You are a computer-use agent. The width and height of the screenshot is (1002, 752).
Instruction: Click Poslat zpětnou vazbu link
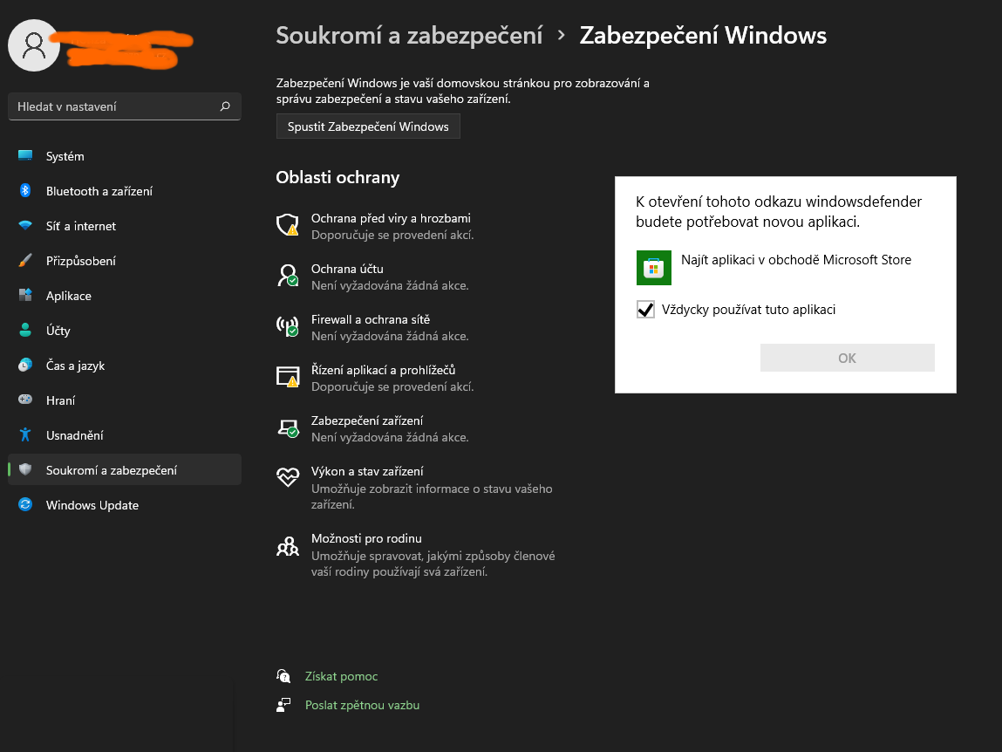pyautogui.click(x=362, y=705)
